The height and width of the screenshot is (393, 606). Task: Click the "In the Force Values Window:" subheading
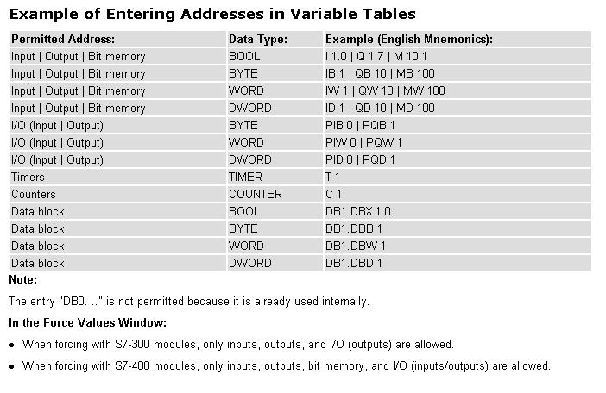click(x=87, y=322)
